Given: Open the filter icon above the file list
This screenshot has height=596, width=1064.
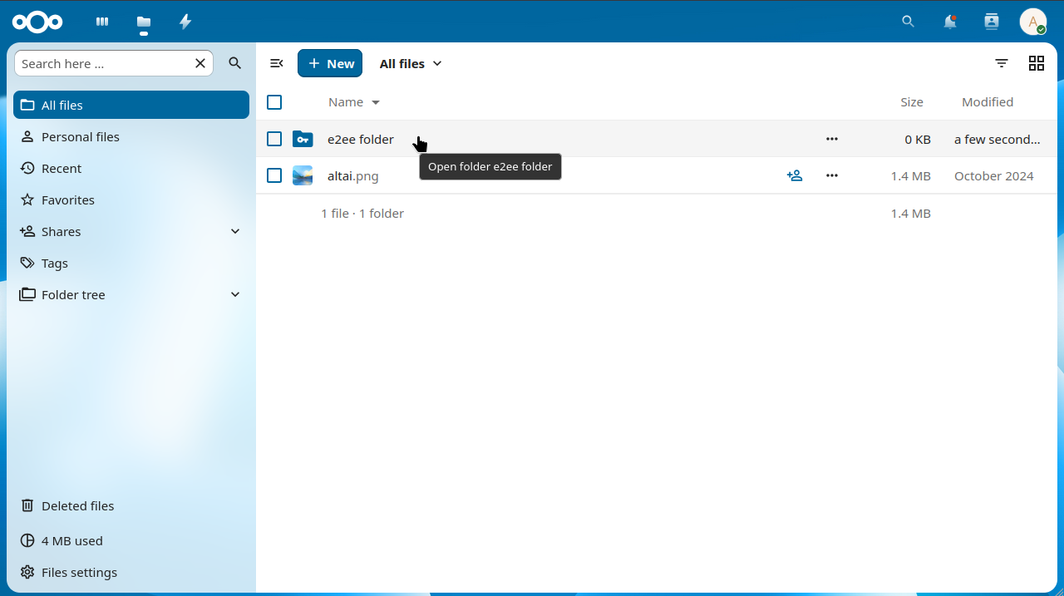Looking at the screenshot, I should [x=1001, y=63].
